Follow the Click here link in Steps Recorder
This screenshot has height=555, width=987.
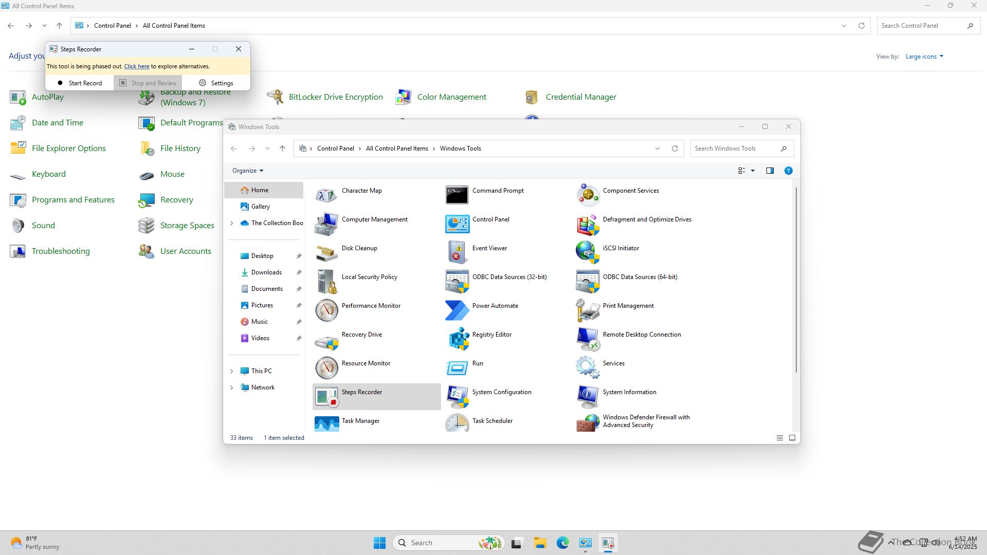pyautogui.click(x=136, y=66)
